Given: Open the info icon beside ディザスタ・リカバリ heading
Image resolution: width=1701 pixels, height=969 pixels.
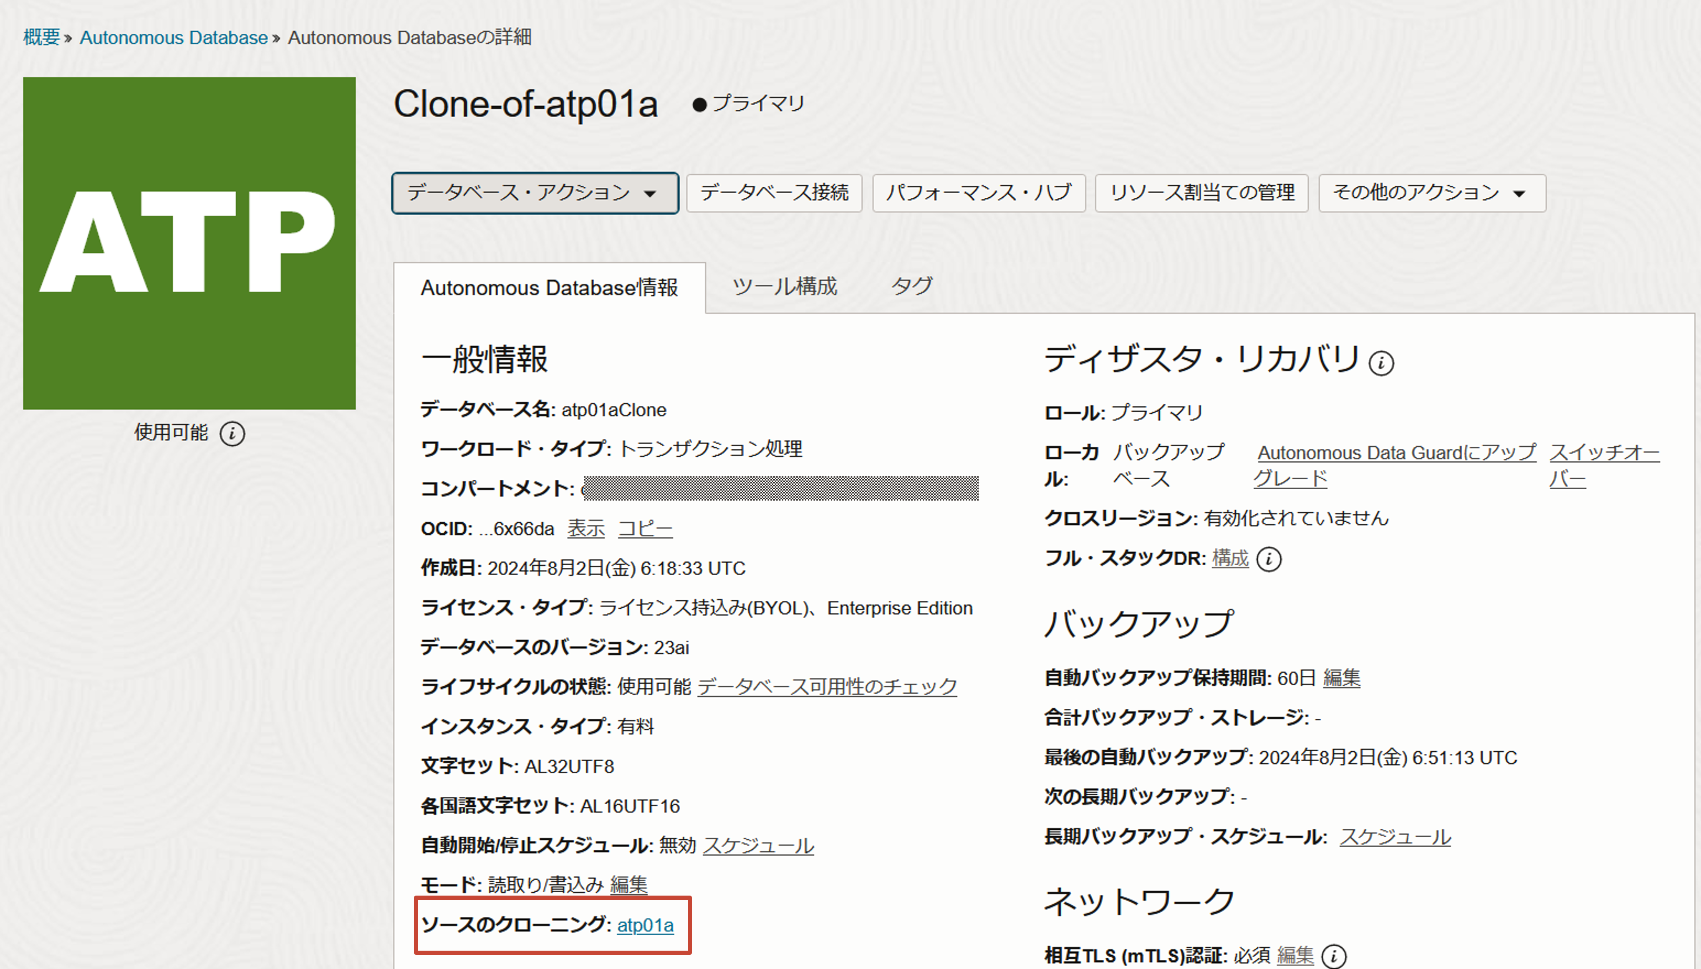Looking at the screenshot, I should tap(1381, 364).
